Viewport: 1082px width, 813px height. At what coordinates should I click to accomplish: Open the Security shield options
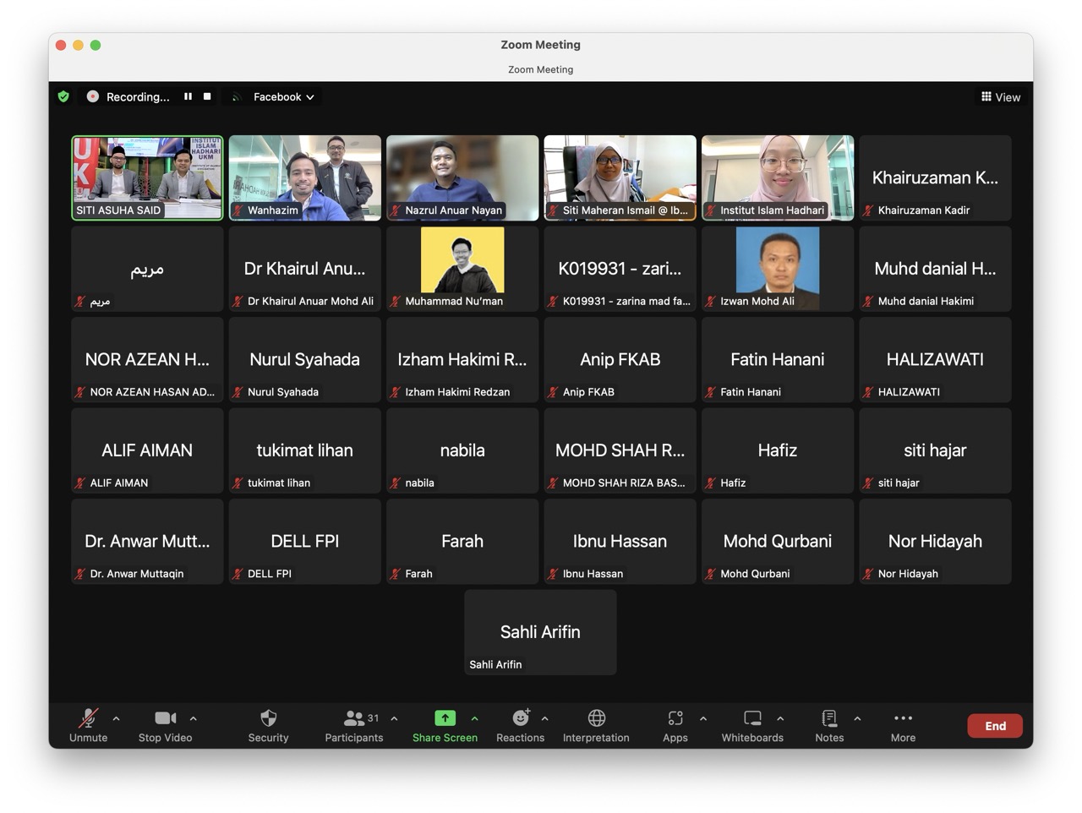pyautogui.click(x=268, y=718)
